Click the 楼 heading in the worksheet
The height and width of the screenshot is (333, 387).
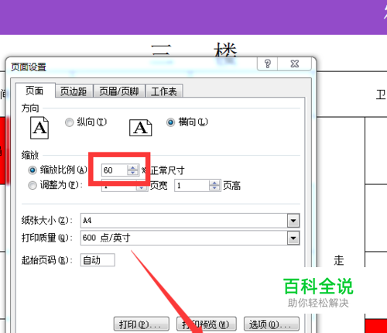[x=225, y=50]
